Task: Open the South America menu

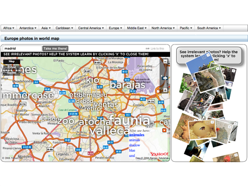Action: [209, 28]
